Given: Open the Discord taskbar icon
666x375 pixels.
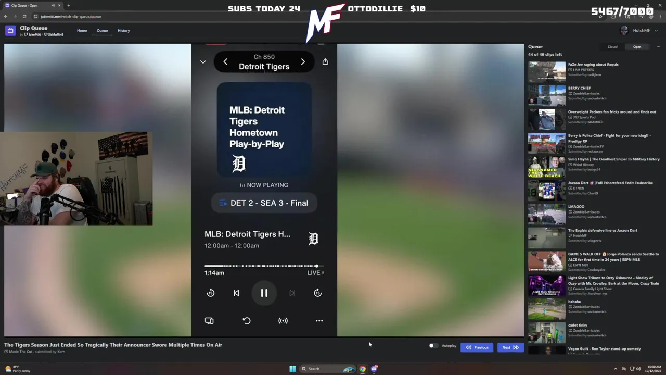Looking at the screenshot, I should point(374,369).
